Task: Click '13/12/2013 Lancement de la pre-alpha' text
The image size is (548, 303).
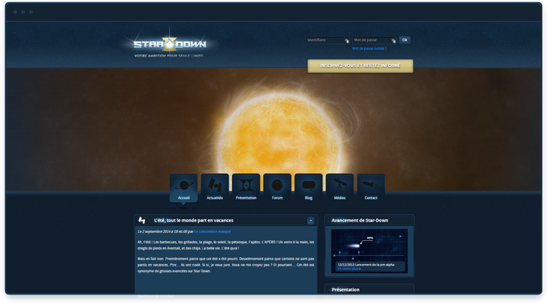Action: [366, 265]
